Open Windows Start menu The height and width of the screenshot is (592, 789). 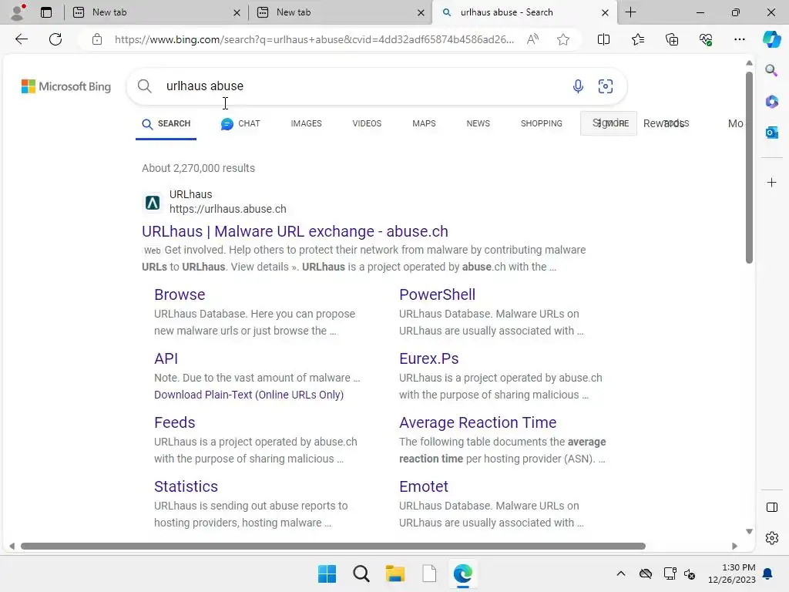[327, 573]
